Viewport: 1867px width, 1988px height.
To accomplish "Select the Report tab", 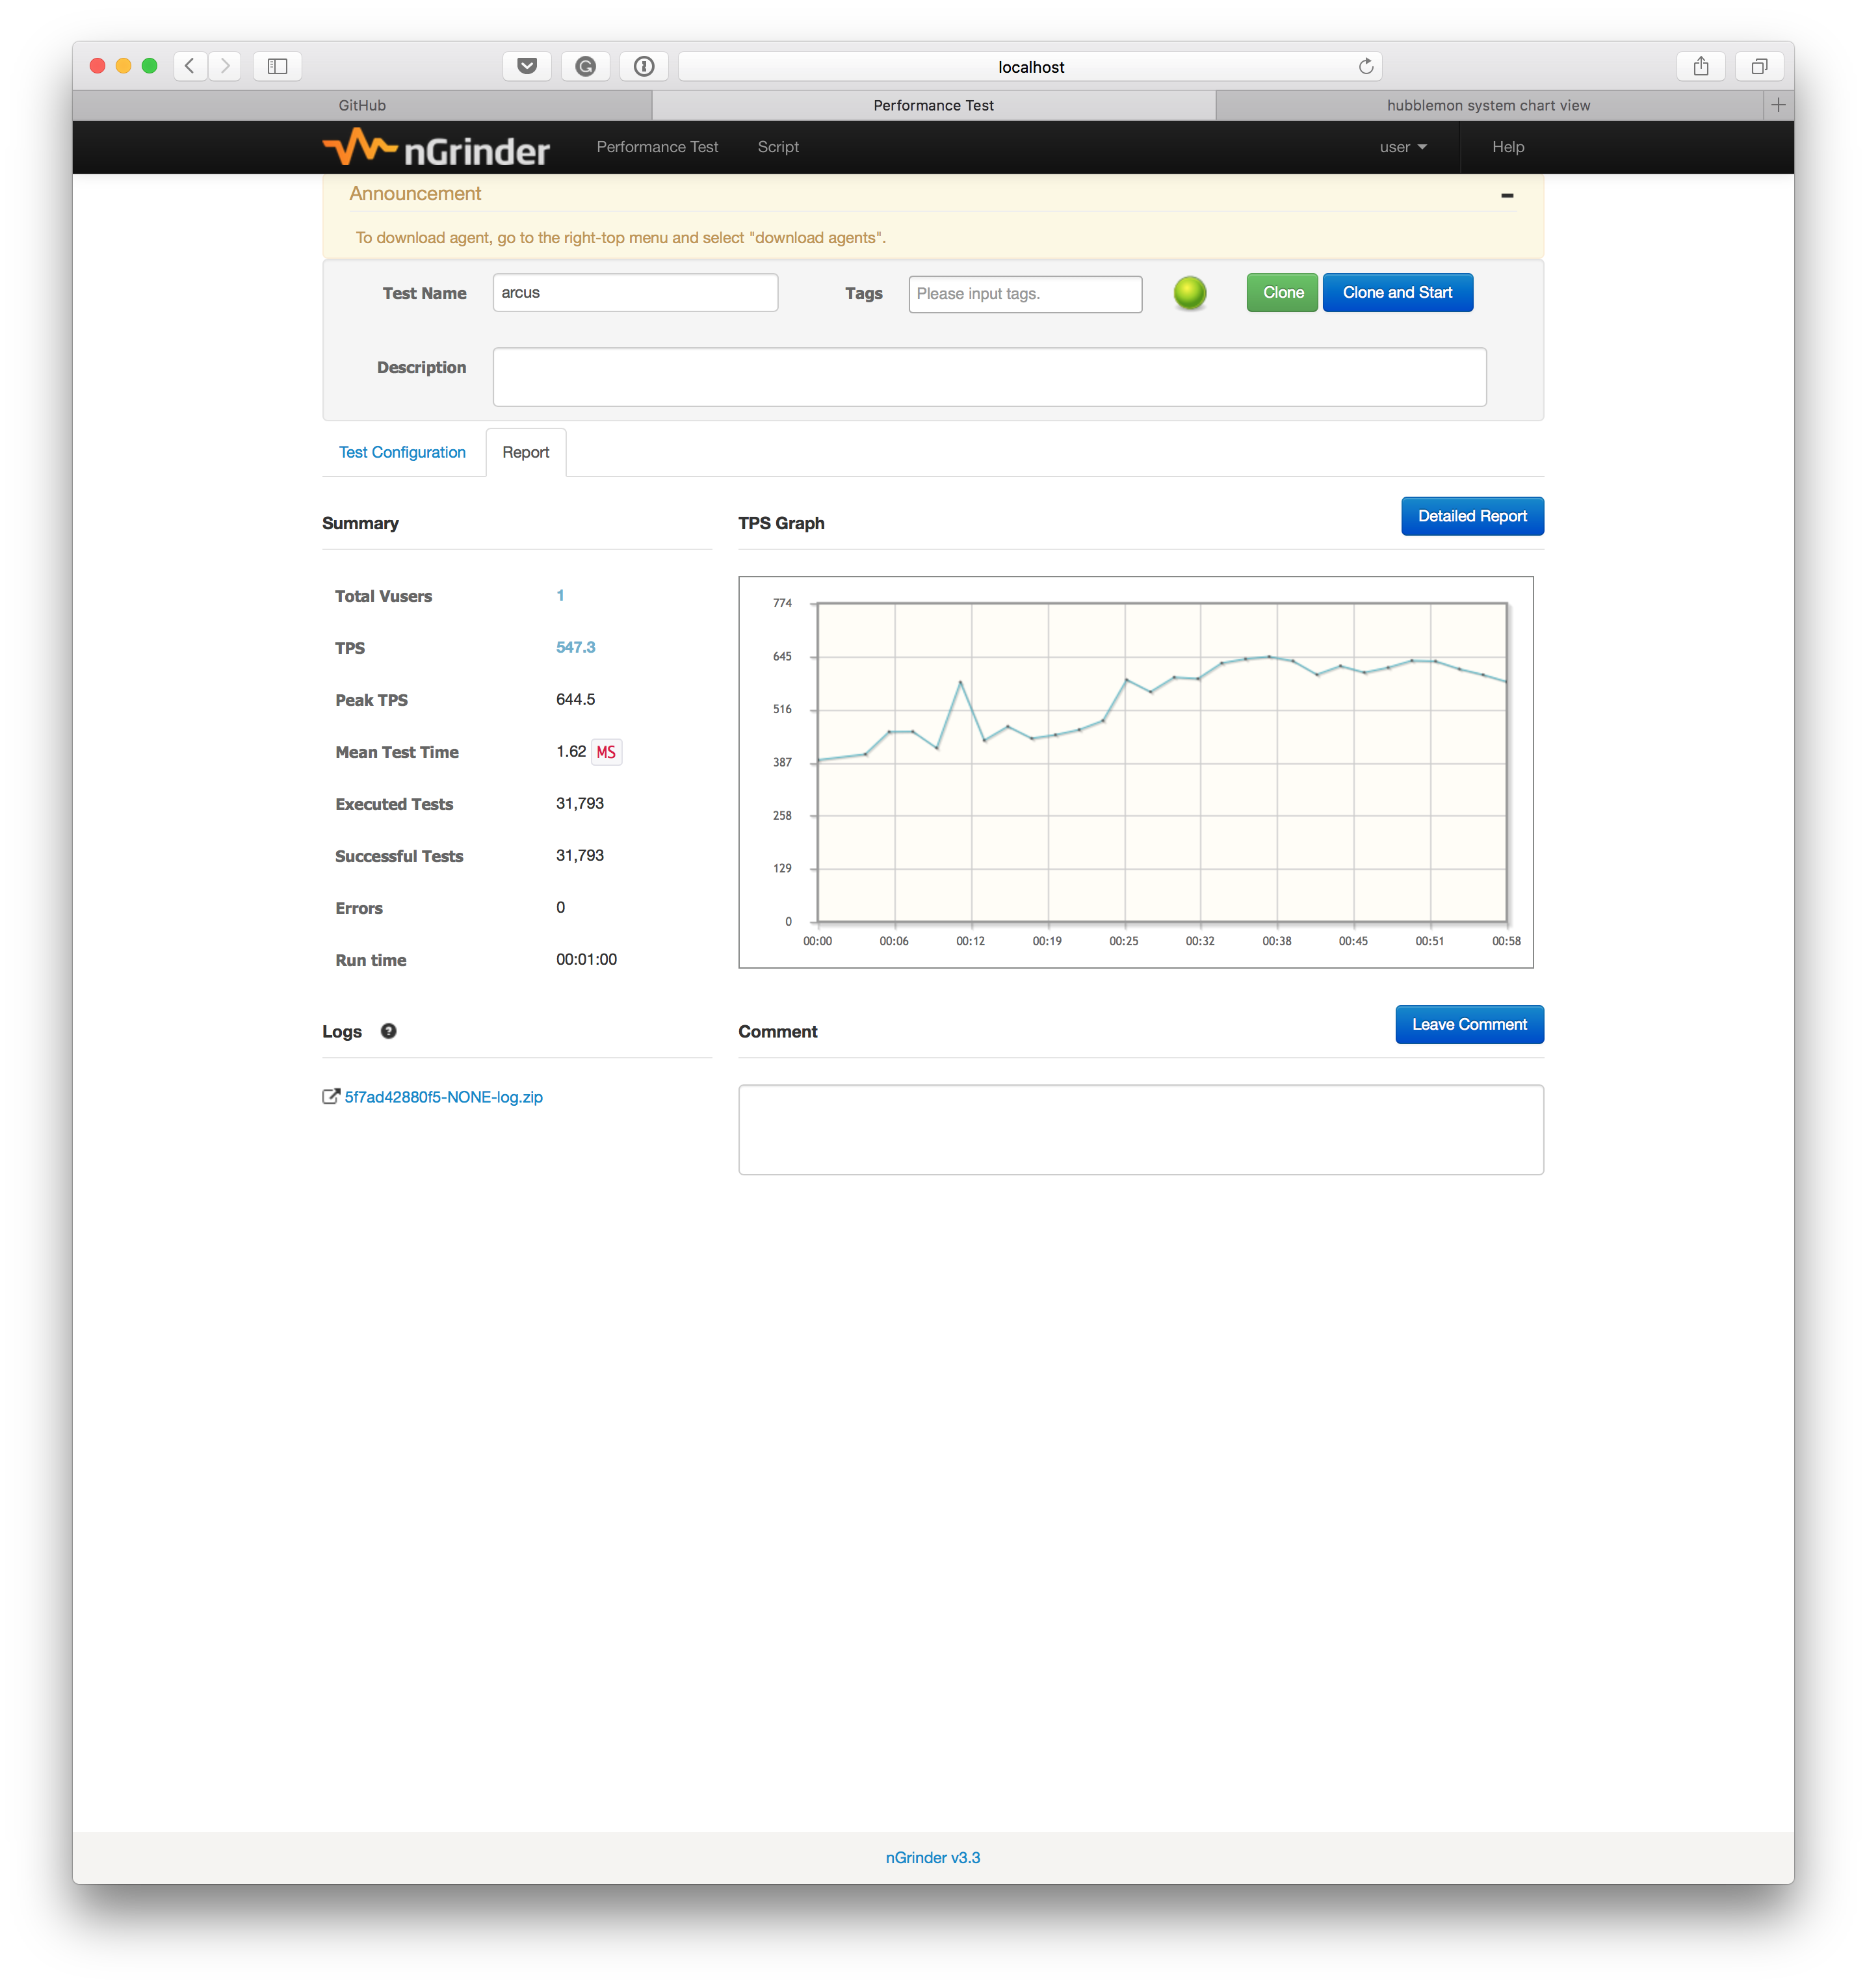I will tap(525, 452).
